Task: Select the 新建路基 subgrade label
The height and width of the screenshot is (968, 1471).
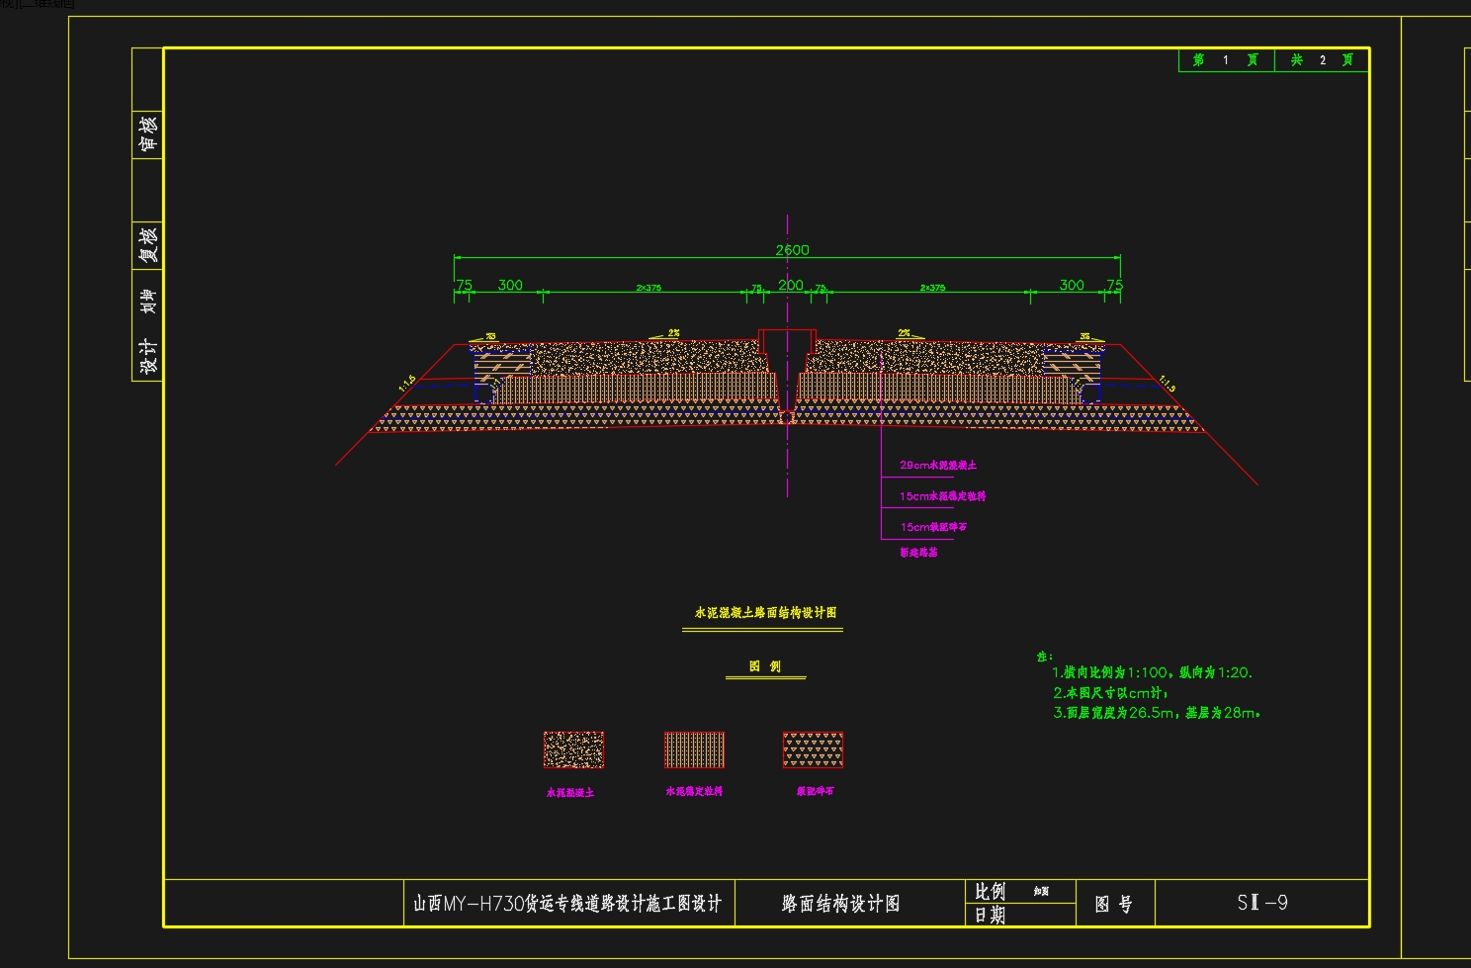Action: click(x=918, y=553)
